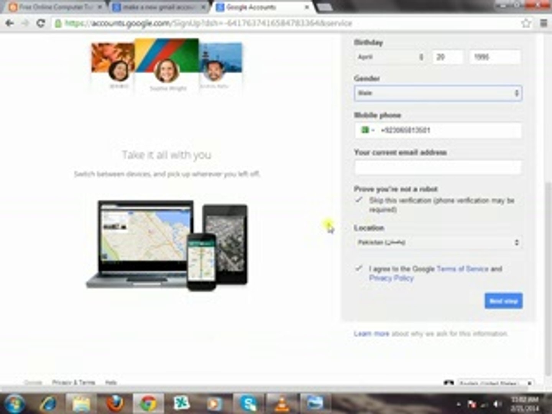Toggle the agree to Terms checkbox
The image size is (552, 414).
coord(359,268)
